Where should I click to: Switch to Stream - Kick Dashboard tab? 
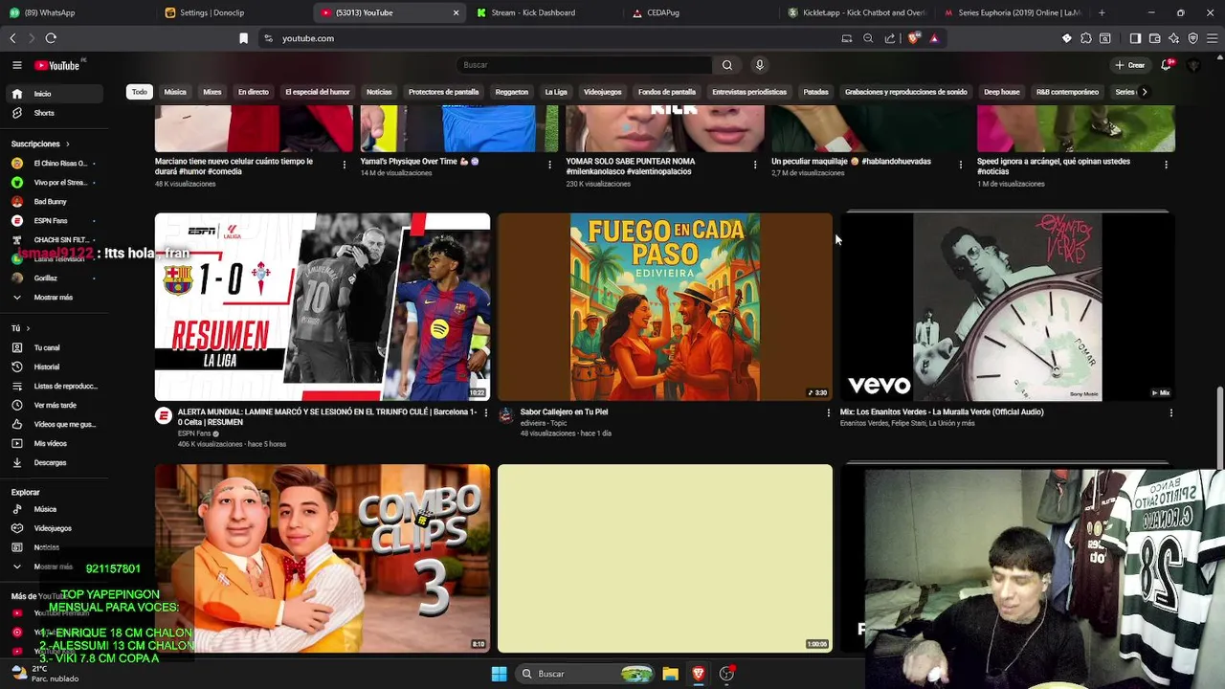(x=541, y=12)
